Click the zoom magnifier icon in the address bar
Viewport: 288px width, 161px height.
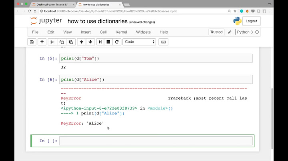click(x=230, y=11)
